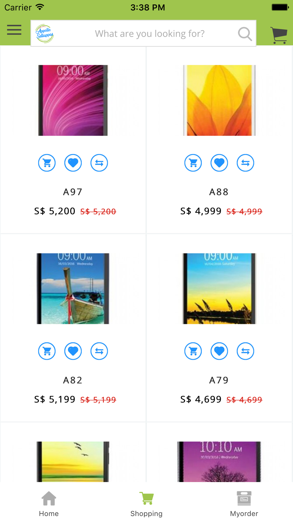Switch to the Myorder tab

(244, 503)
